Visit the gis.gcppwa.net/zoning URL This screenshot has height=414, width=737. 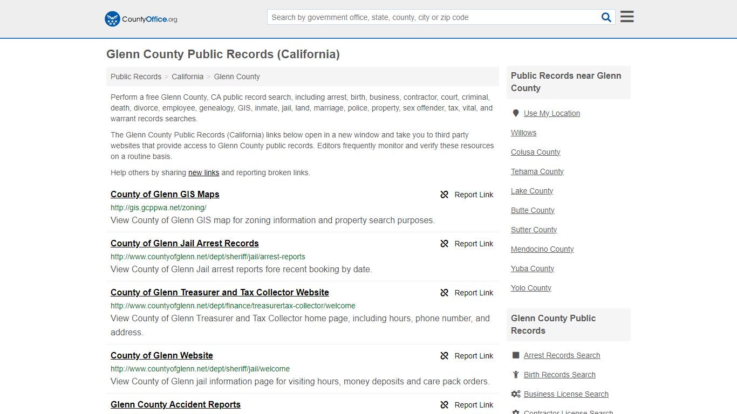[159, 208]
